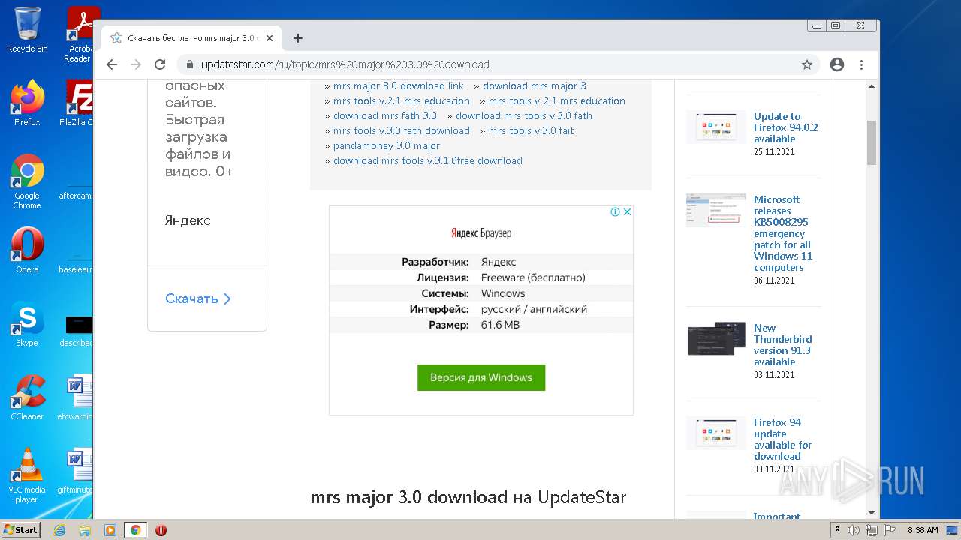961x540 pixels.
Task: Open 'mrs tools v.3.0 fait' link
Action: tap(532, 130)
